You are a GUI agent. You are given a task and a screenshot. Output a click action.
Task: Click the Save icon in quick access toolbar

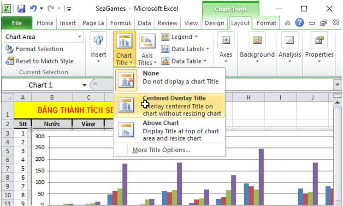click(x=21, y=8)
